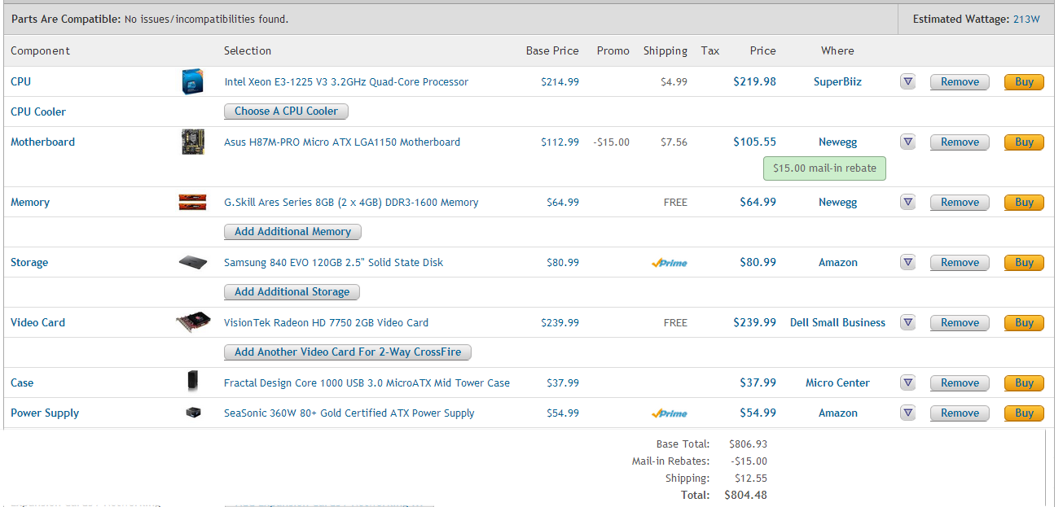
Task: Expand the Motherboard row price dropdown arrow
Action: click(x=908, y=142)
